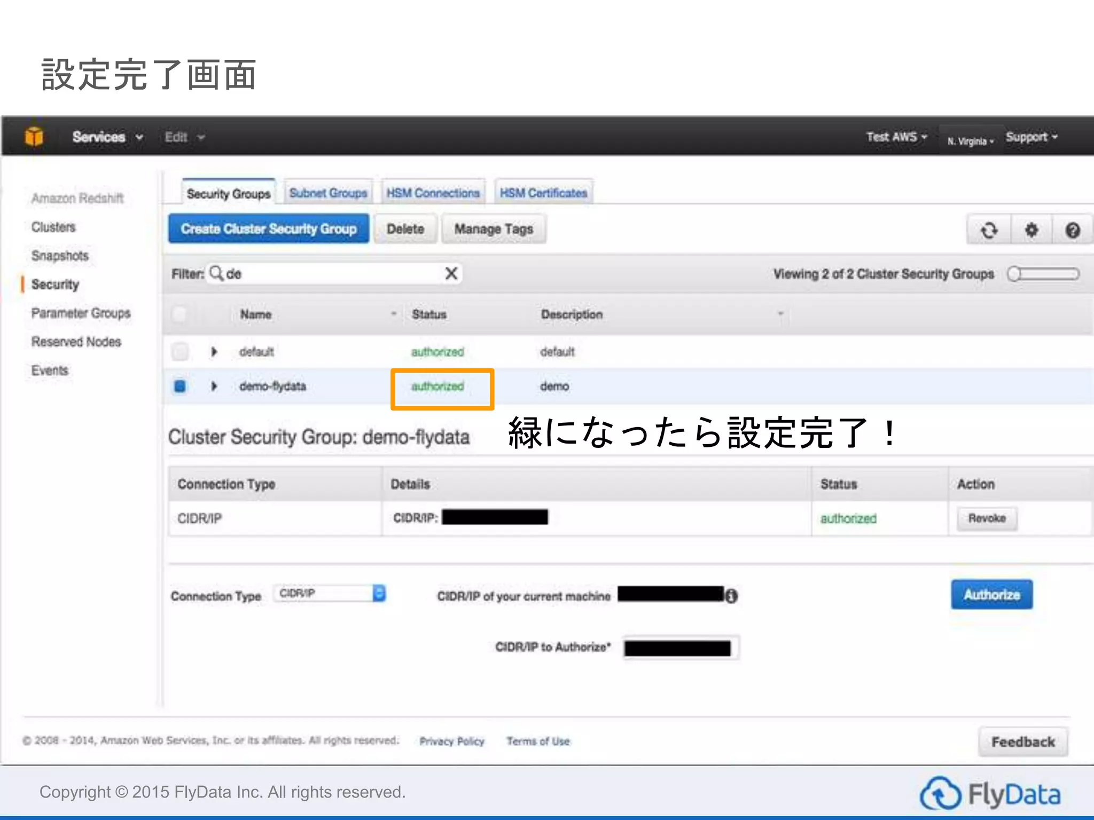
Task: Uncheck the demo-flydata row checkbox
Action: pos(180,385)
